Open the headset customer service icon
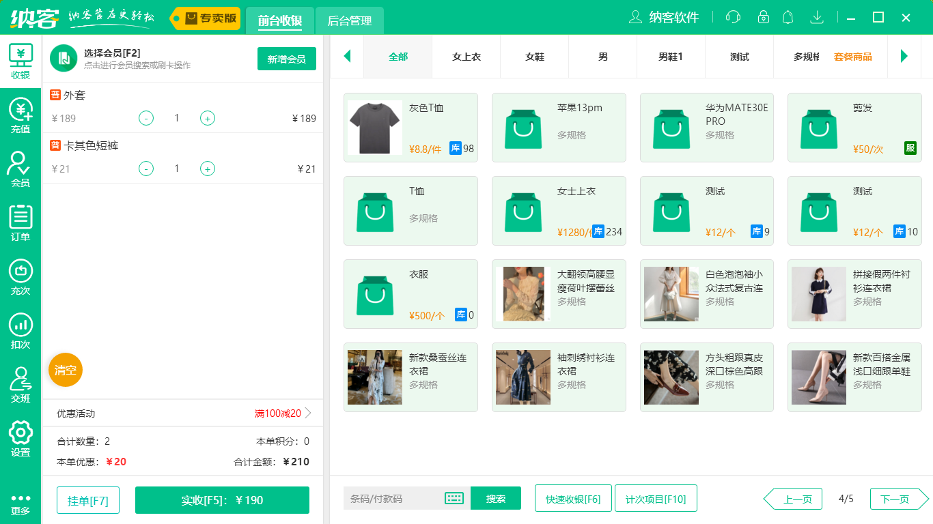The height and width of the screenshot is (524, 933). (732, 17)
